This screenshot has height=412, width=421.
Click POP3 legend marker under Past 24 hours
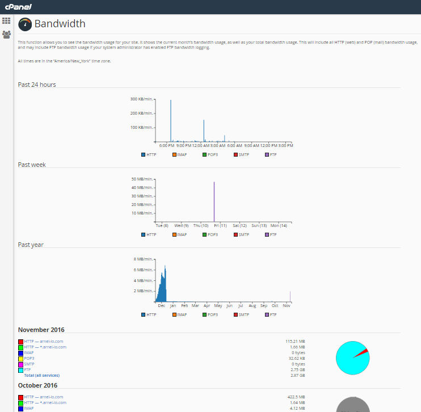pos(205,154)
